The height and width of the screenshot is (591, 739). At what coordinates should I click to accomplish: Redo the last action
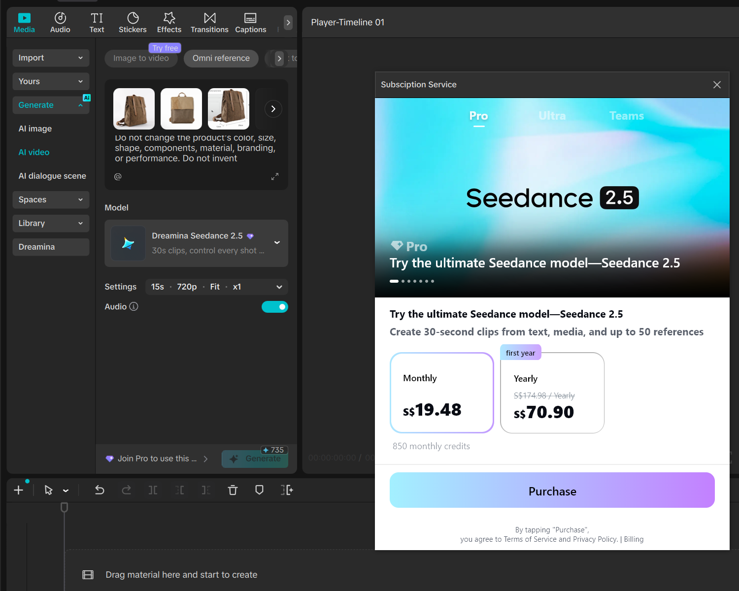click(x=126, y=490)
